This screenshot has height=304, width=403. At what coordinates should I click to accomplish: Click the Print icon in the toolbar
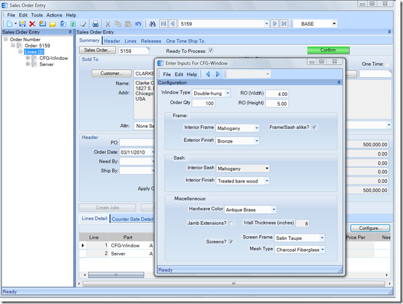(x=95, y=24)
